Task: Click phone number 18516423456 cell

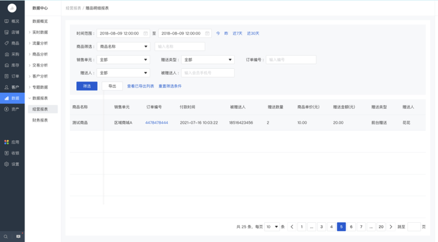Action: (241, 123)
